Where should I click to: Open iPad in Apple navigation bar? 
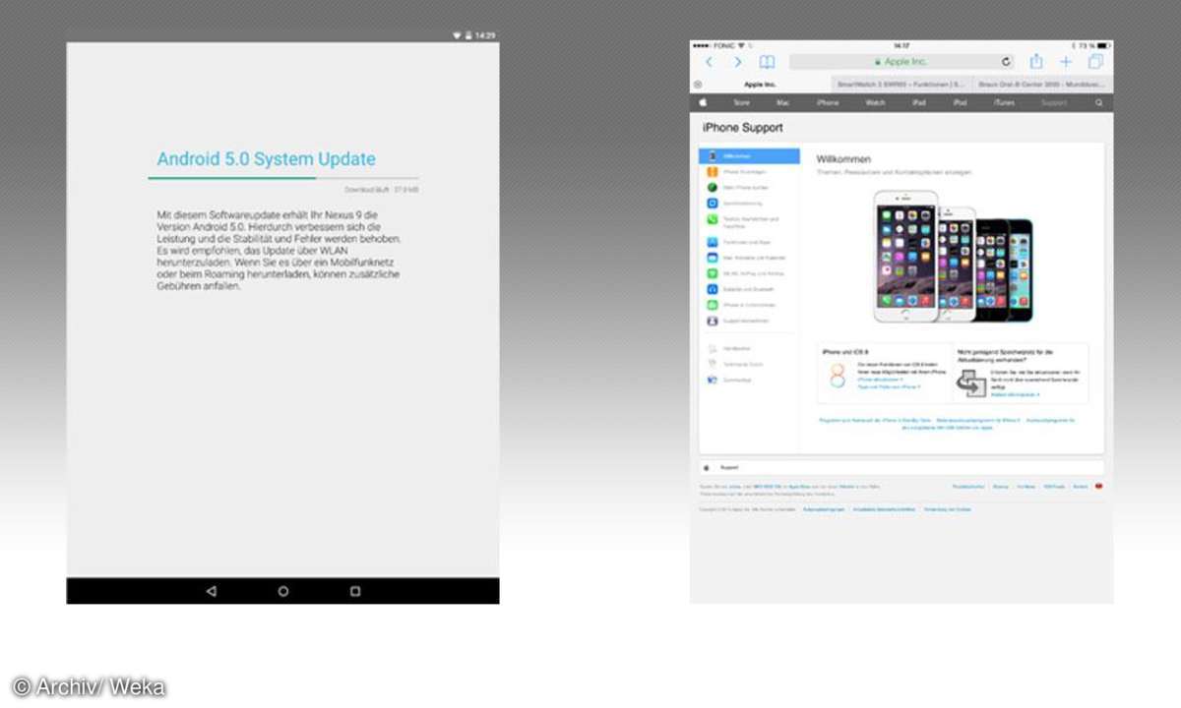pos(918,102)
